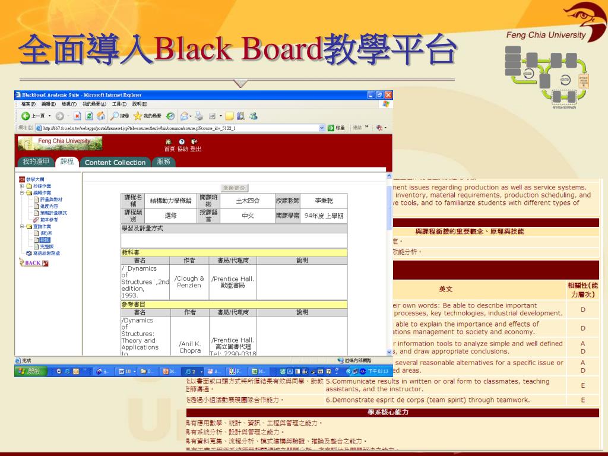Viewport: 608px width, 456px height.
Task: Click the address bar URL field
Action: pyautogui.click(x=180, y=128)
